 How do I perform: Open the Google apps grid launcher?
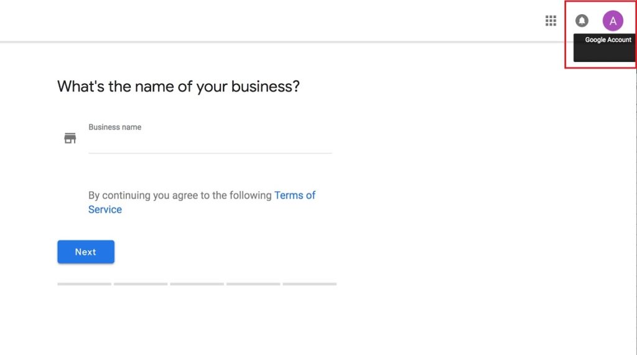tap(551, 20)
